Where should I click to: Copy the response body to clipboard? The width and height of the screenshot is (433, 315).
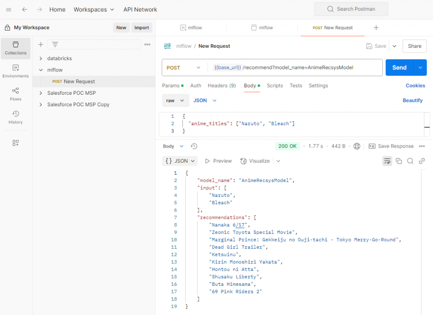[x=399, y=161]
